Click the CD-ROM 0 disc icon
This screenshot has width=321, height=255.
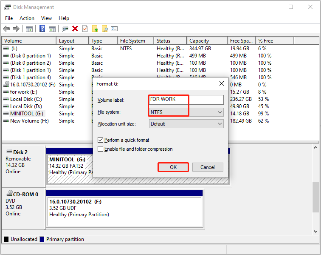(x=9, y=193)
